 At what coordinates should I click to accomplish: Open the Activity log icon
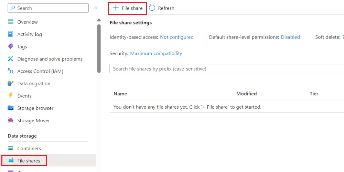(x=11, y=34)
